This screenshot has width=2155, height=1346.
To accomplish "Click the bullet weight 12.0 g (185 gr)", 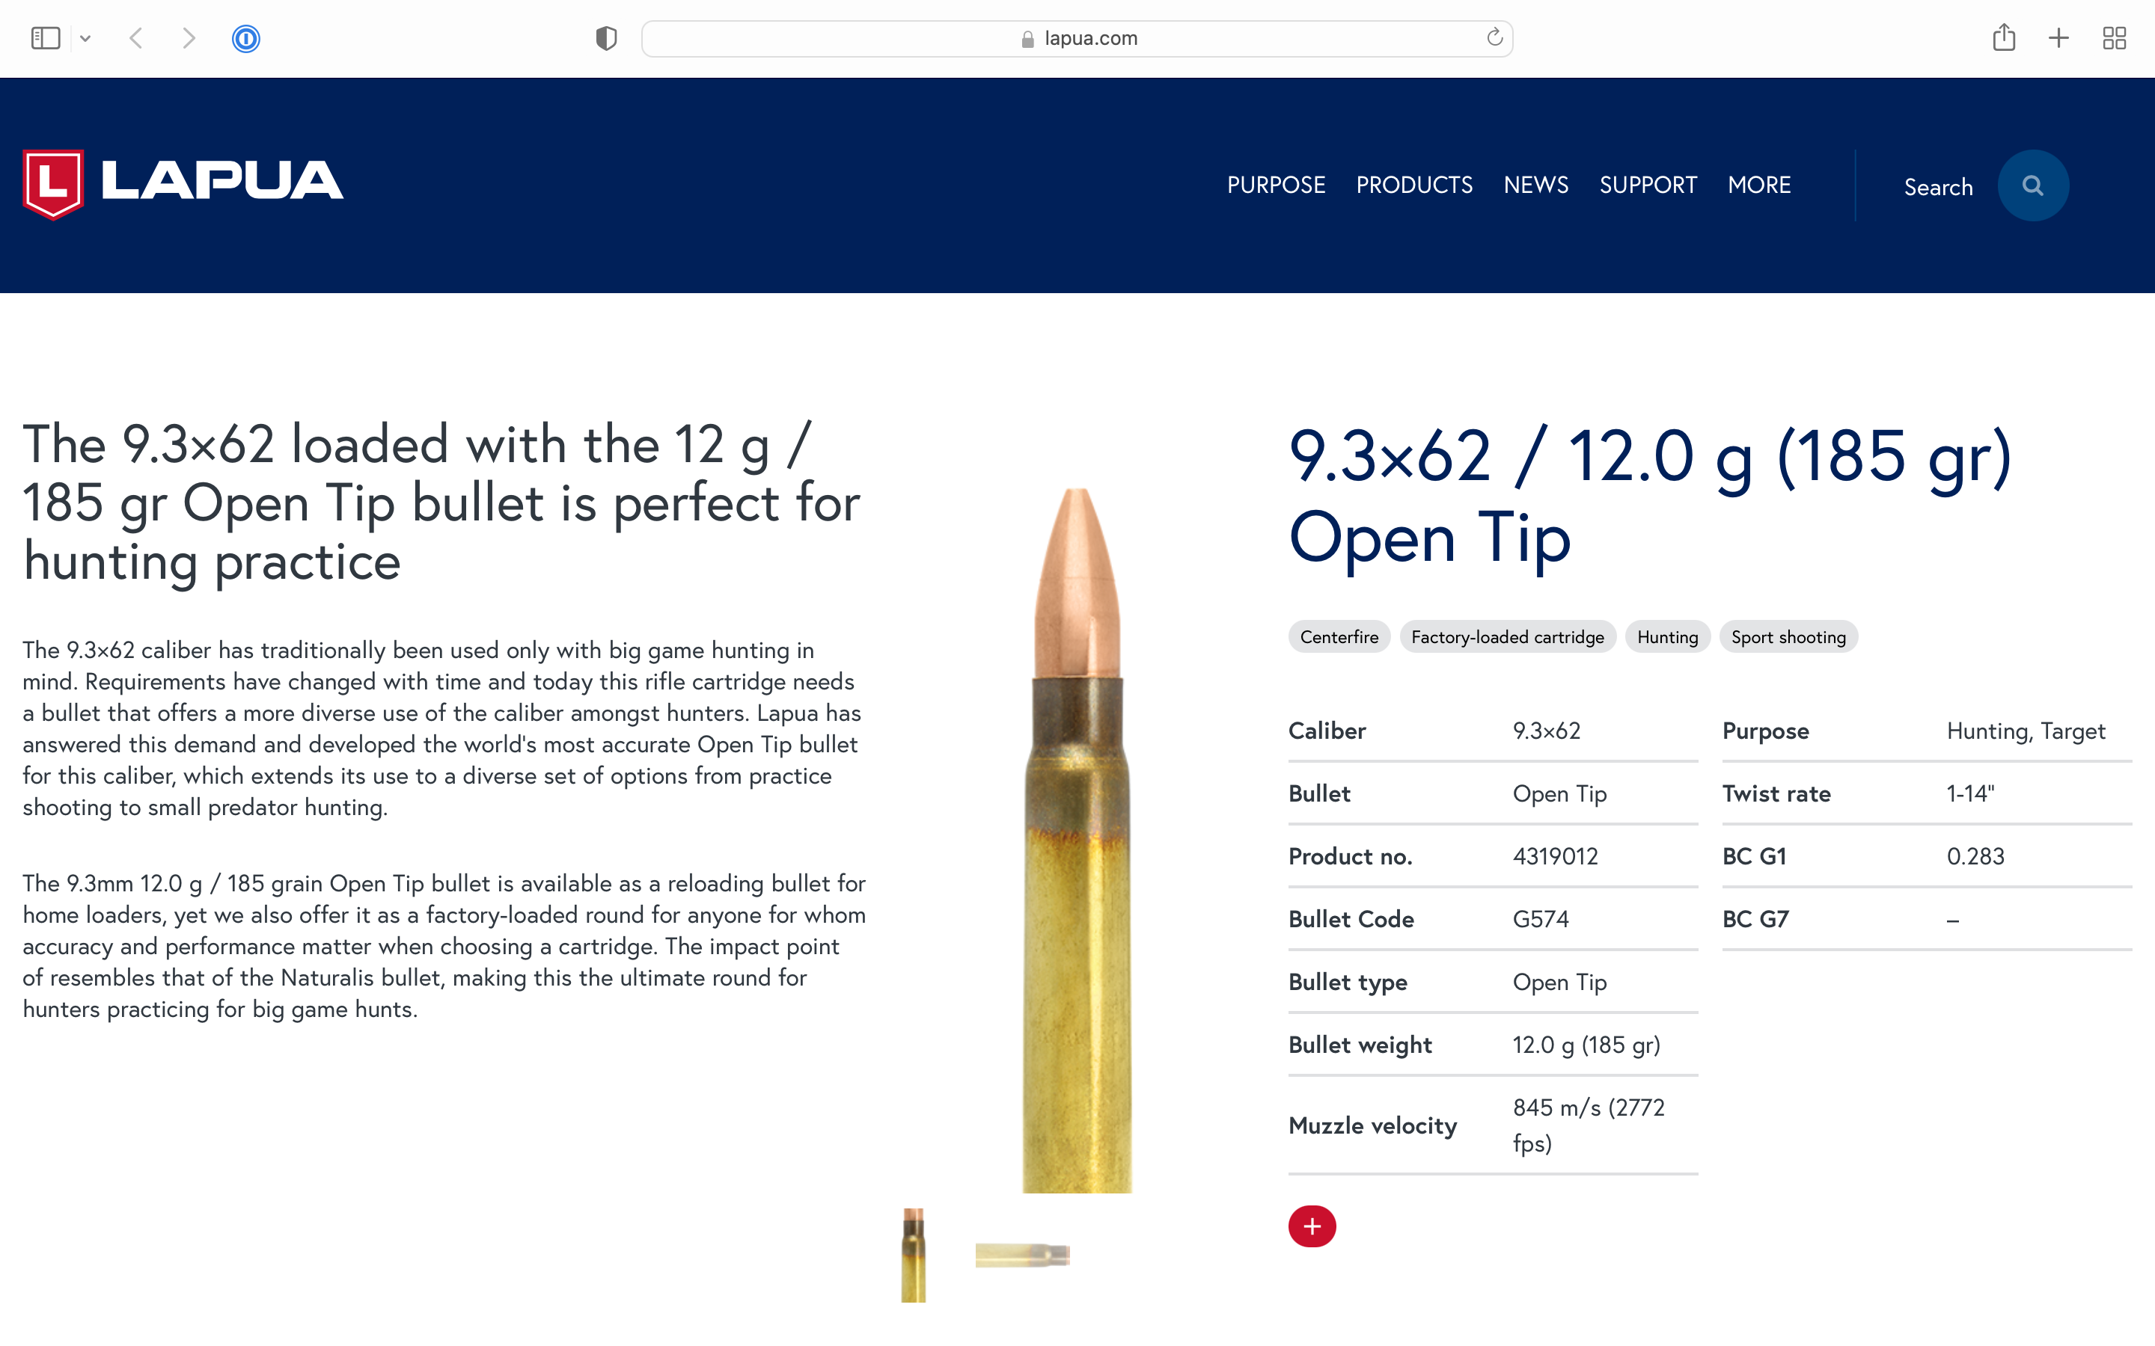I will [1586, 1045].
